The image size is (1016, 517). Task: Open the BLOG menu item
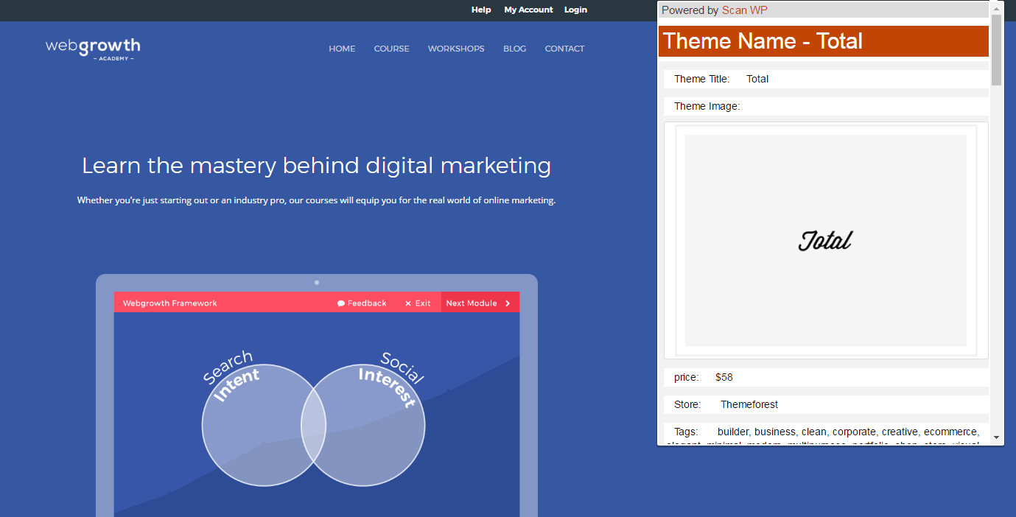[x=515, y=49]
